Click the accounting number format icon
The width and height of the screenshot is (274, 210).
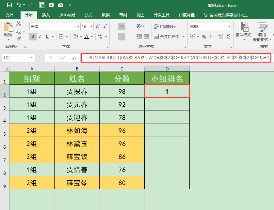pos(193,37)
